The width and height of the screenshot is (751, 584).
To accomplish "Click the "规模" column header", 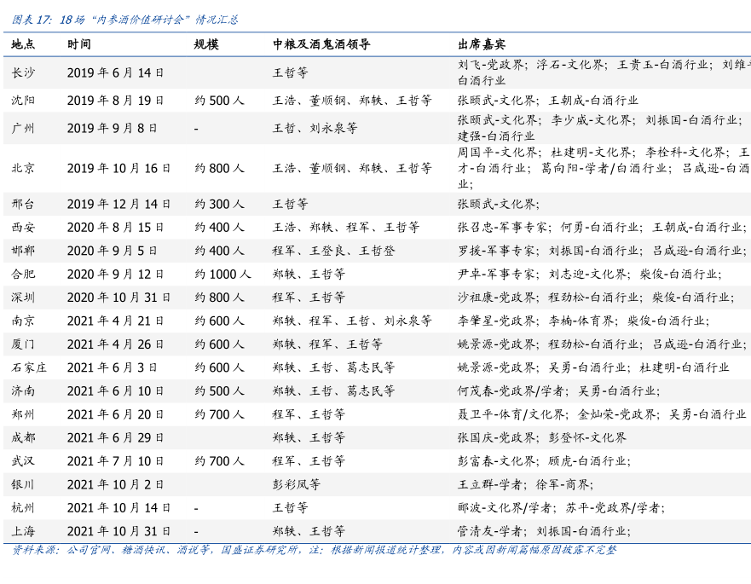I will 206,44.
